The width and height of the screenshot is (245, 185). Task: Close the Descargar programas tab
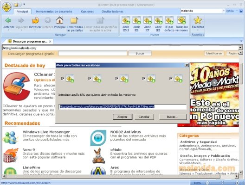click(x=50, y=42)
